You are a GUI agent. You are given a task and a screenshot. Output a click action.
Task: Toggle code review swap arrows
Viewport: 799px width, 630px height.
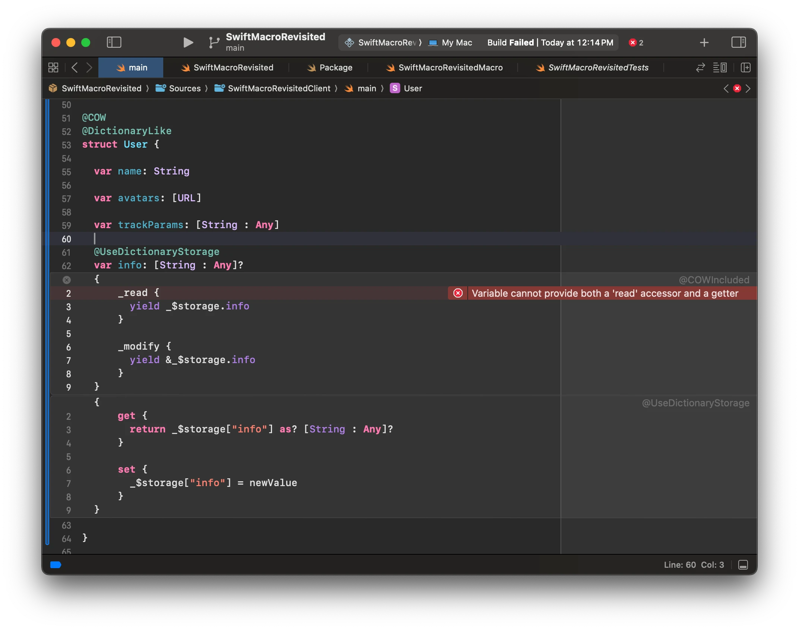pyautogui.click(x=700, y=67)
